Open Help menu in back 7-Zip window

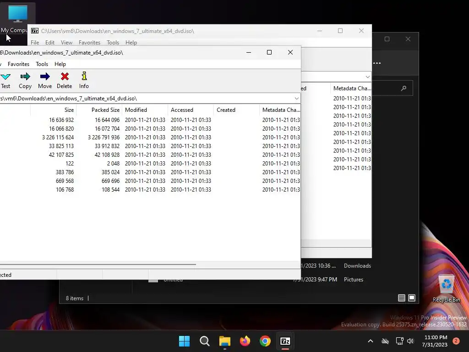coord(131,43)
